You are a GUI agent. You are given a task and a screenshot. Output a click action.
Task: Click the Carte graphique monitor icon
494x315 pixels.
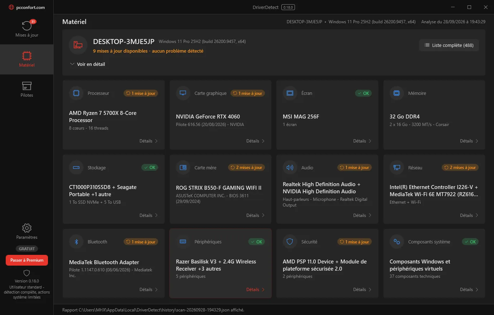183,93
